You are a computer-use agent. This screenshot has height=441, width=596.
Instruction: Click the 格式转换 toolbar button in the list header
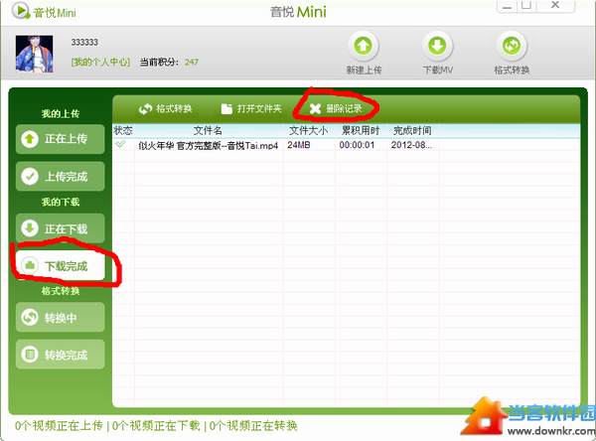[165, 109]
